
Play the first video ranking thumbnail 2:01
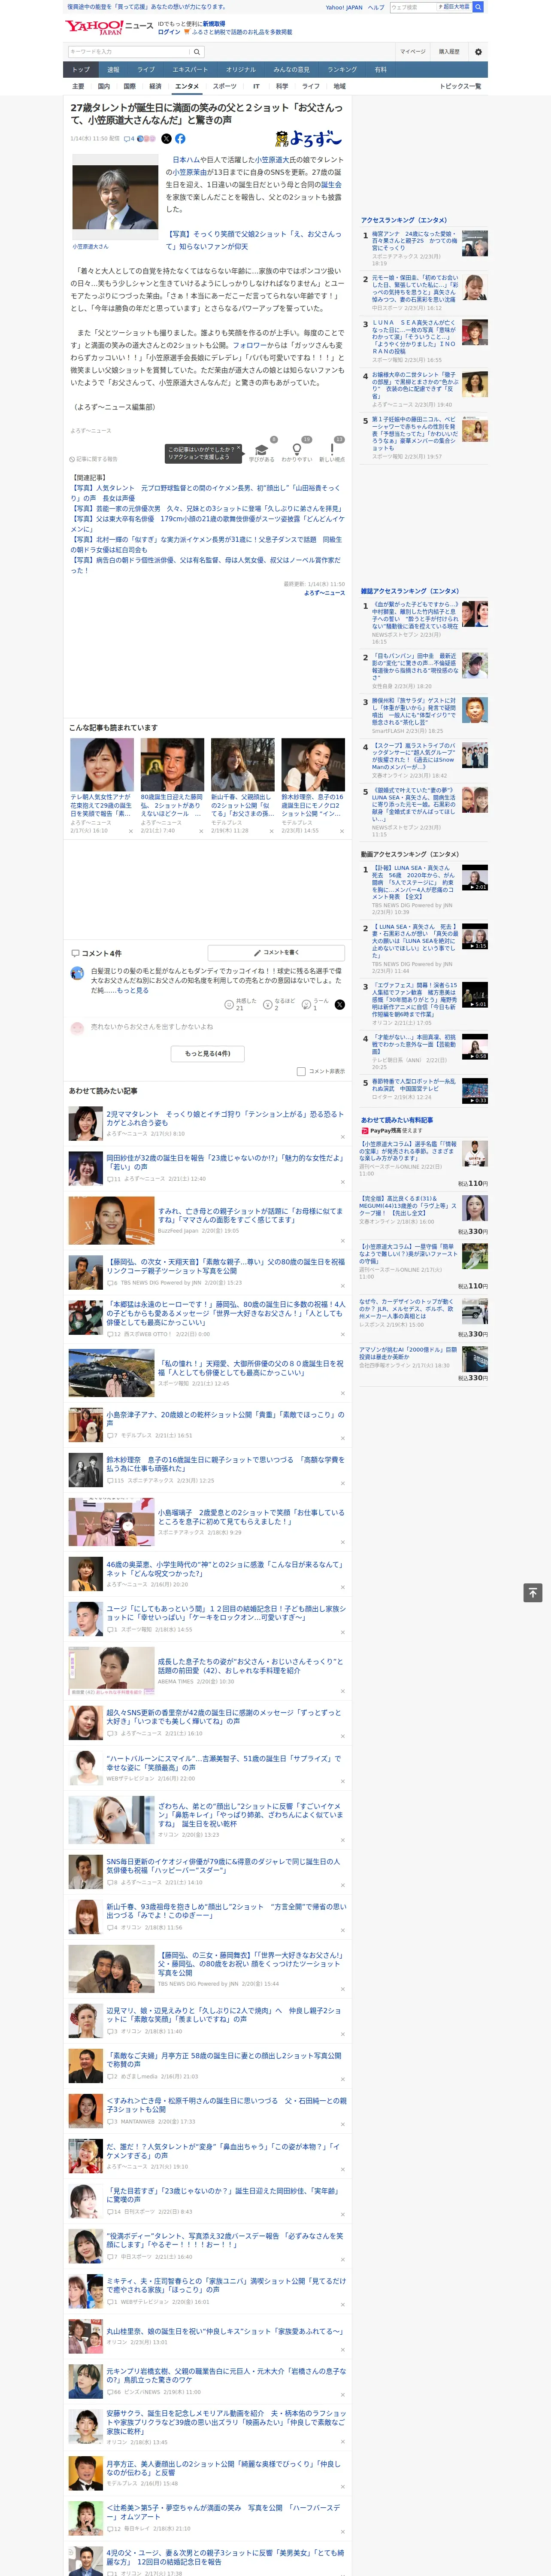coord(475,877)
